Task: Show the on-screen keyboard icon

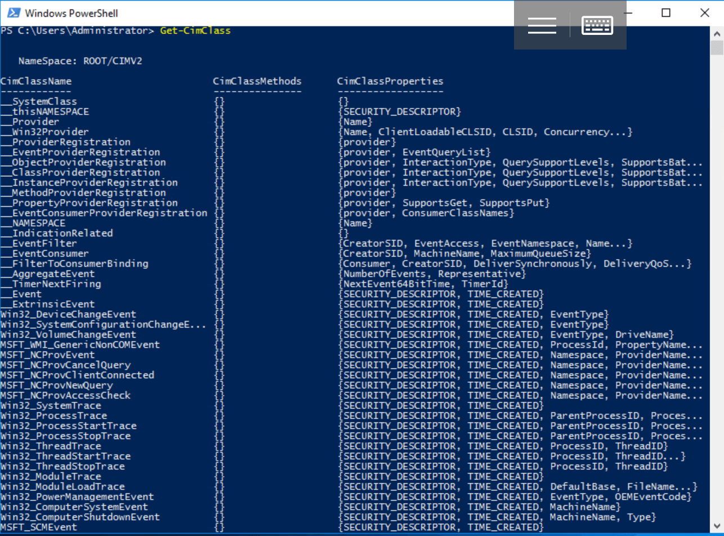Action: (x=597, y=25)
